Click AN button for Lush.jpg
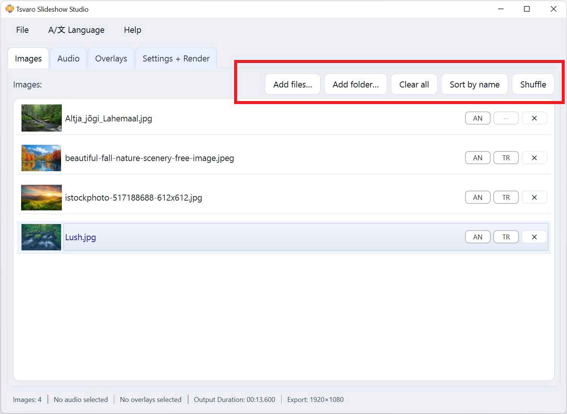This screenshot has height=414, width=567. (x=478, y=237)
